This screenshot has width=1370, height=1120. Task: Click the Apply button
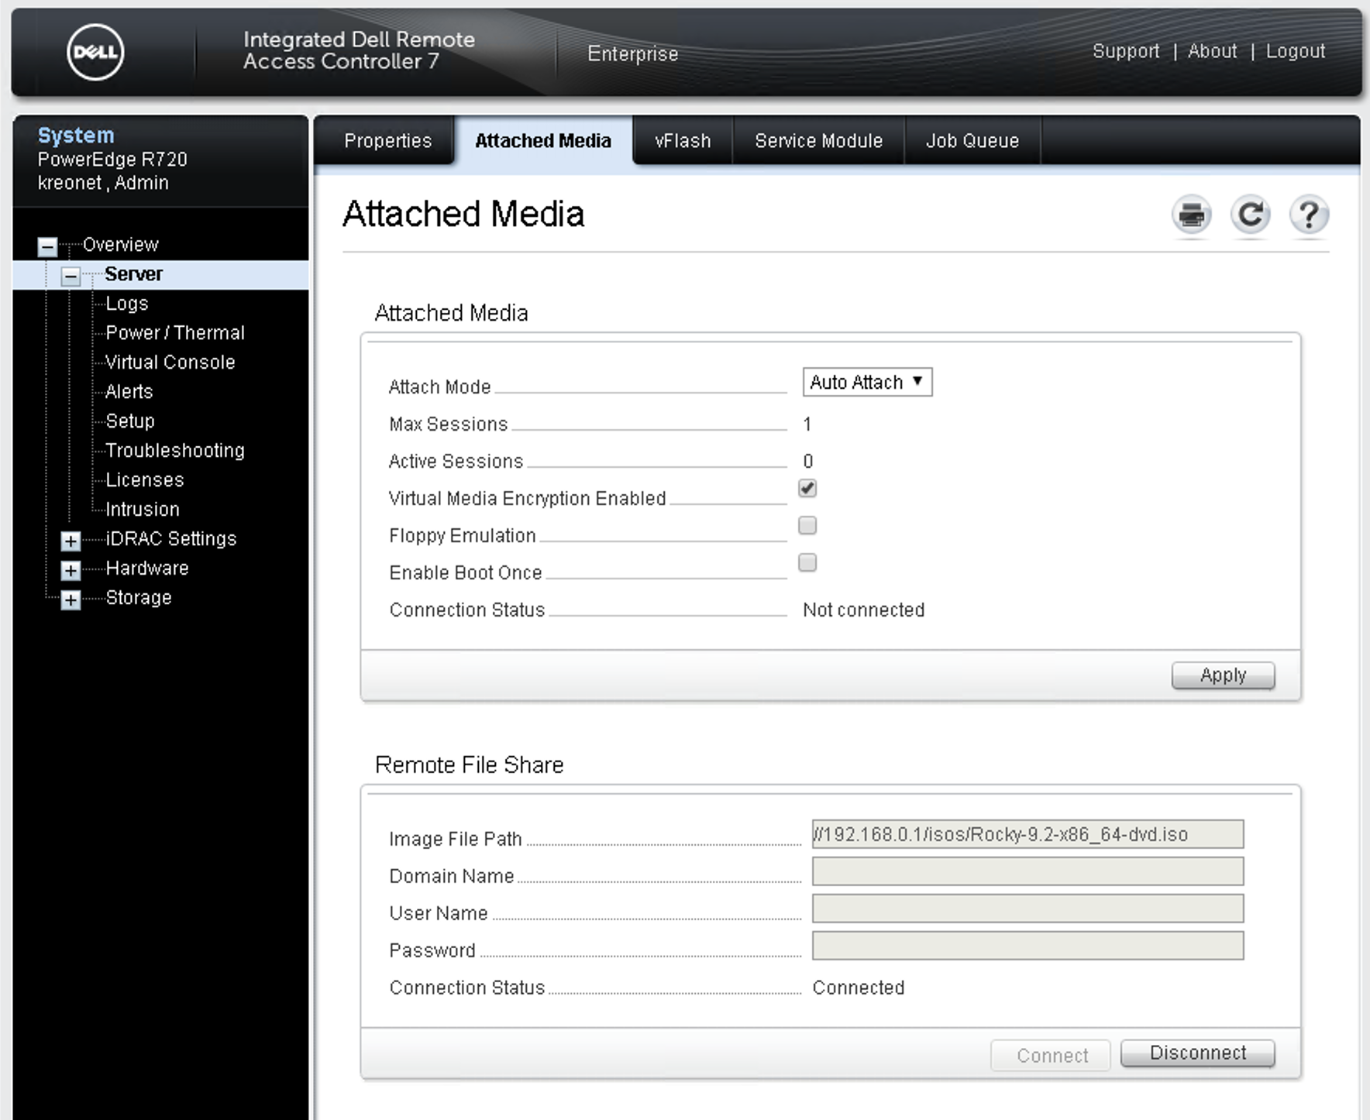coord(1223,675)
